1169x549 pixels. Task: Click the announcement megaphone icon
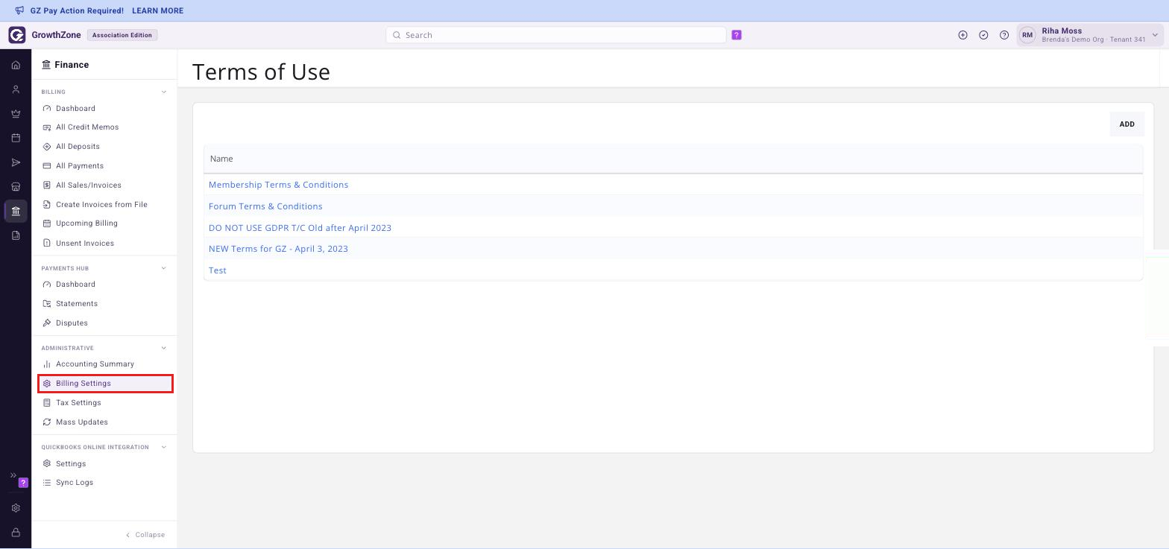point(19,10)
